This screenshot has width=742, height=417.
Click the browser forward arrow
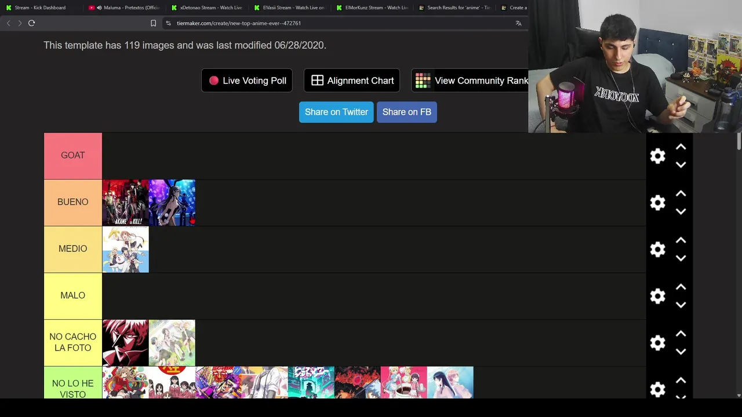pyautogui.click(x=20, y=23)
